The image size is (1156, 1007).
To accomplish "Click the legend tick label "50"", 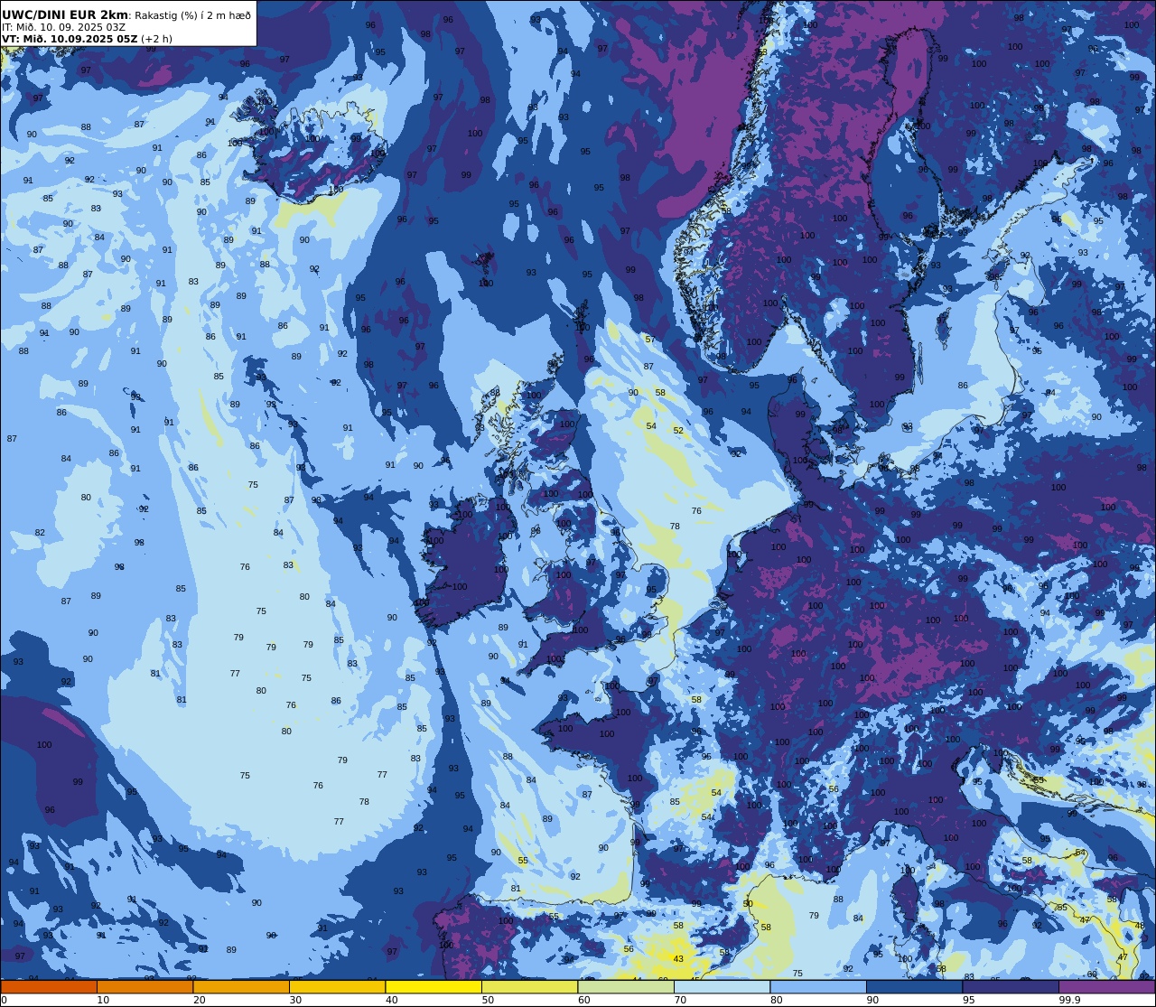I will (488, 1000).
